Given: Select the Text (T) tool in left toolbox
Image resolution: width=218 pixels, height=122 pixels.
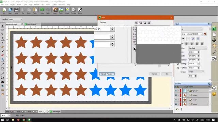Looking at the screenshot, I should pyautogui.click(x=2, y=38).
